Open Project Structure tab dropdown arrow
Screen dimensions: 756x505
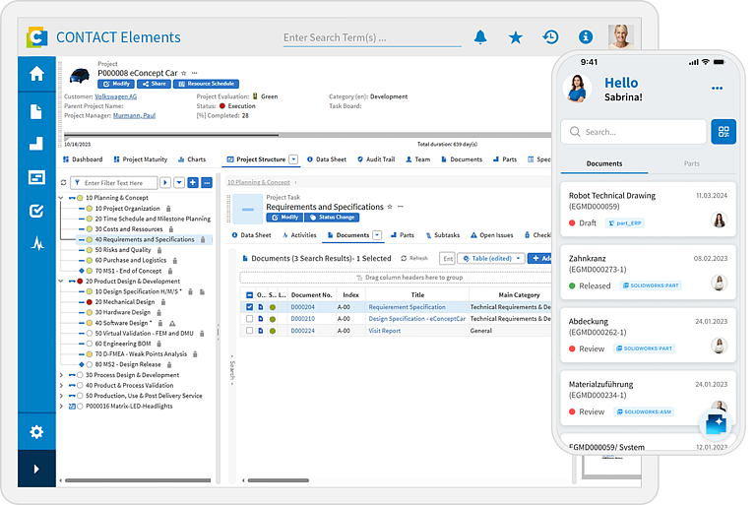click(x=293, y=159)
